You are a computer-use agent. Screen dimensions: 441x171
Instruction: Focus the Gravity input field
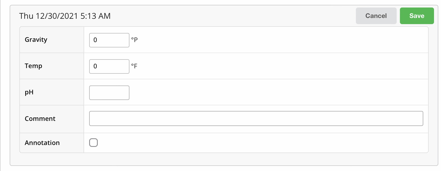(x=109, y=40)
